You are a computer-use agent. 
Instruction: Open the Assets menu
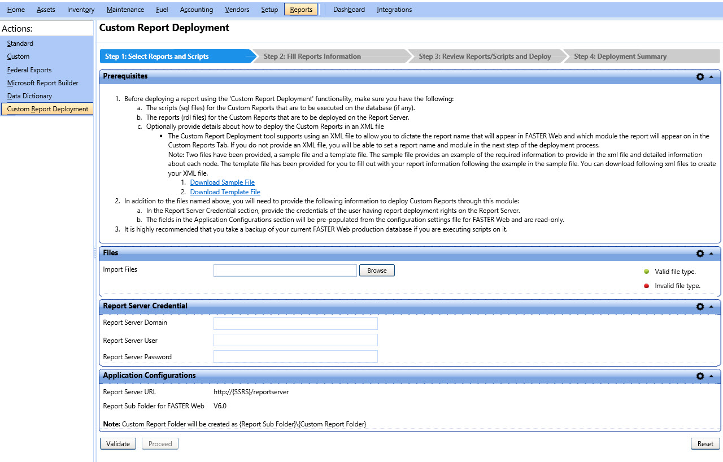pos(46,10)
